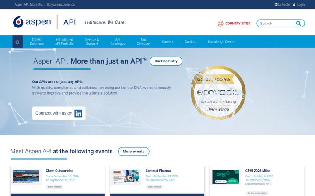Click Connect with us on LinkedIn
The height and width of the screenshot is (196, 315).
point(59,113)
